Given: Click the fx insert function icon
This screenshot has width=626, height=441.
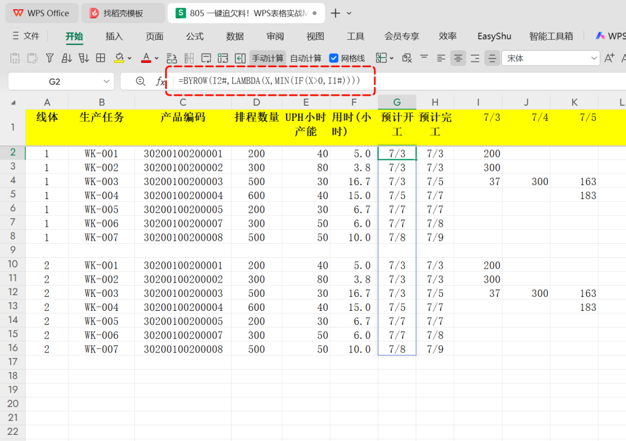Looking at the screenshot, I should (160, 81).
